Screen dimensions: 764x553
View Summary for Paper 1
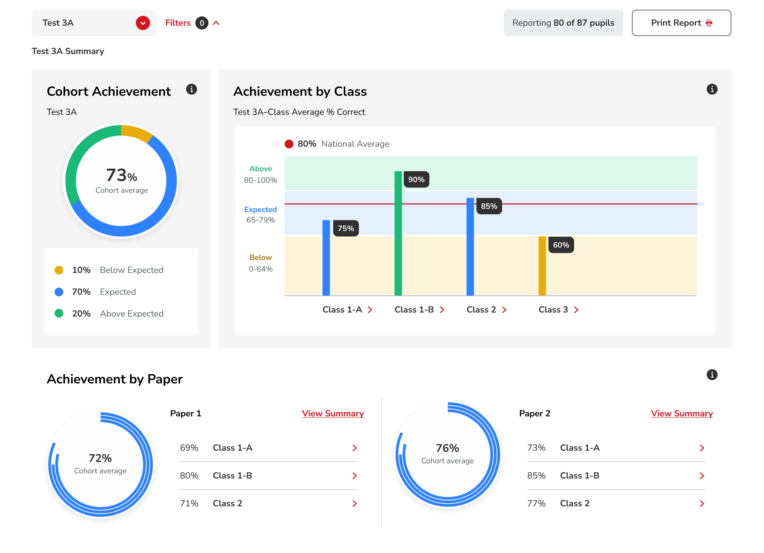(332, 413)
